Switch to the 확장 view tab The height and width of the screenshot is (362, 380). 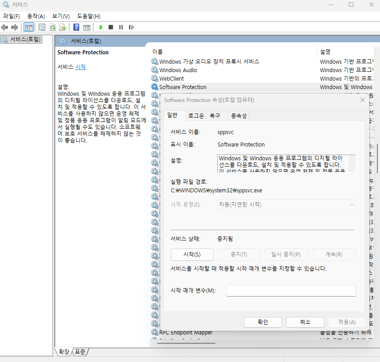[64, 352]
